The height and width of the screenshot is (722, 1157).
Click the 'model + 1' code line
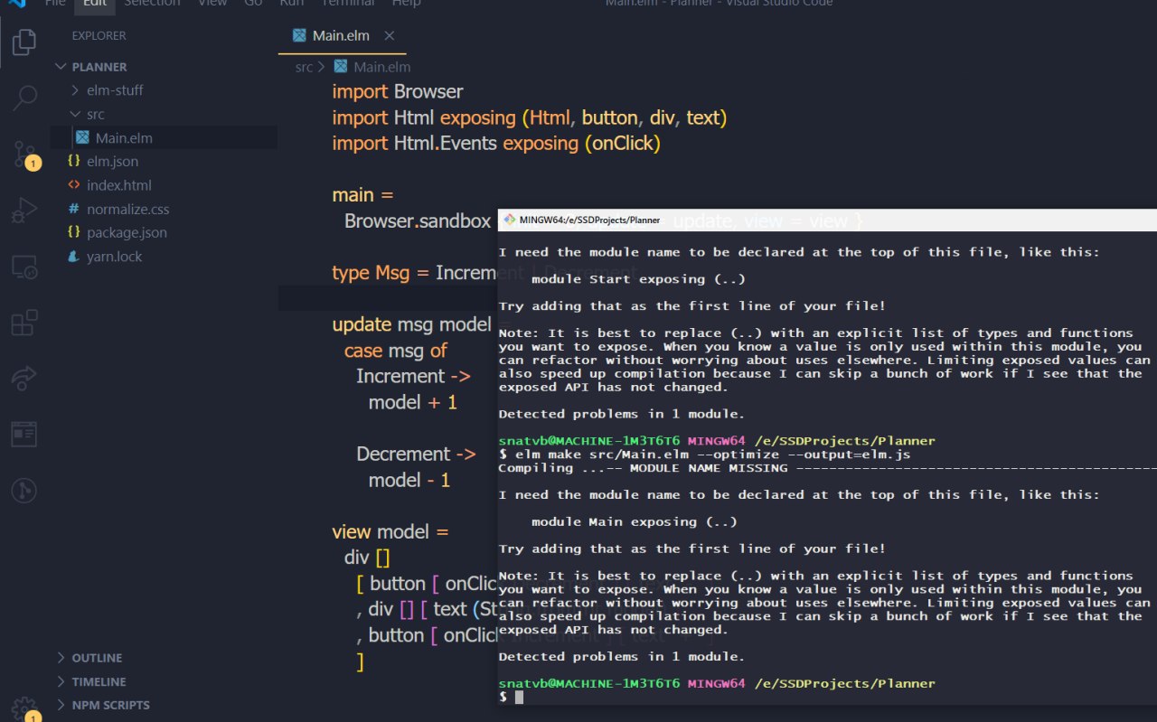click(412, 402)
